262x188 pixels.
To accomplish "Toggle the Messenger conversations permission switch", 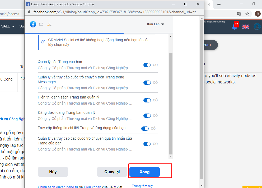I will (x=147, y=83).
